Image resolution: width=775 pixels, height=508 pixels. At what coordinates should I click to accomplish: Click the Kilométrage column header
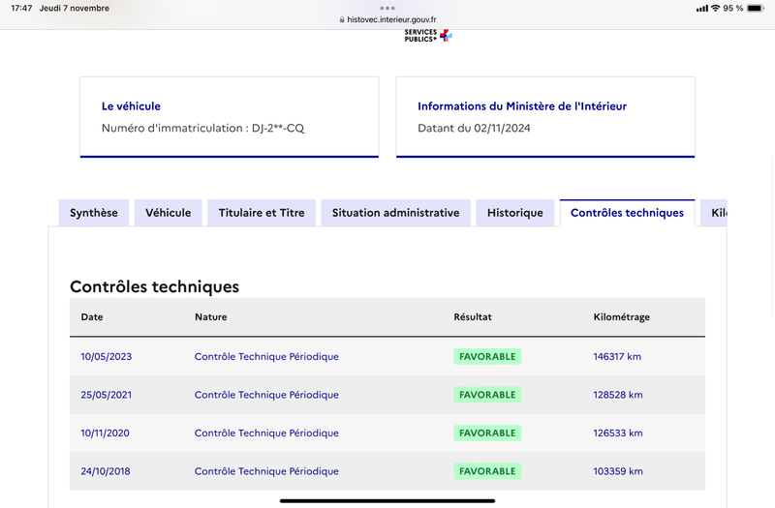coord(621,317)
